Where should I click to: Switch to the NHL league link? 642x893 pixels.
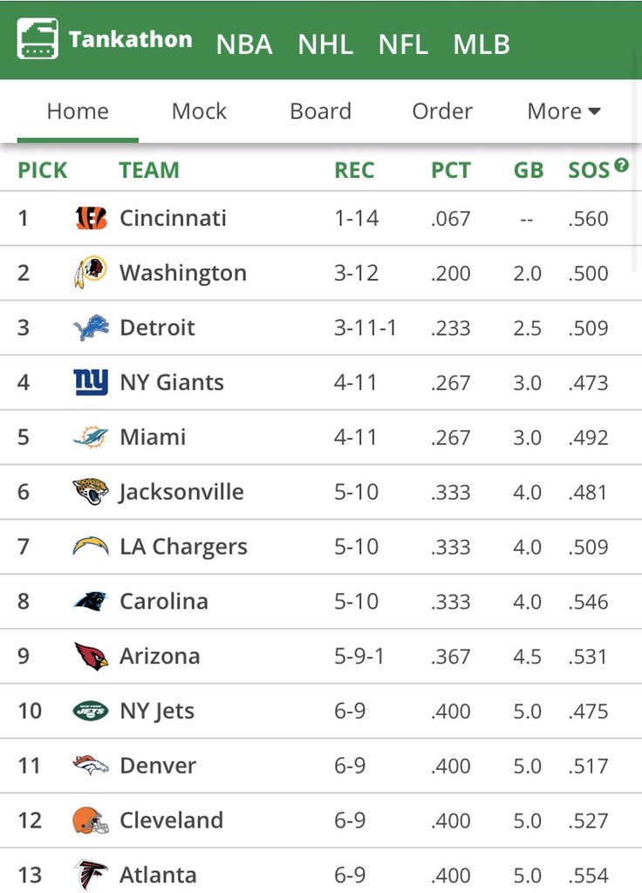(325, 44)
